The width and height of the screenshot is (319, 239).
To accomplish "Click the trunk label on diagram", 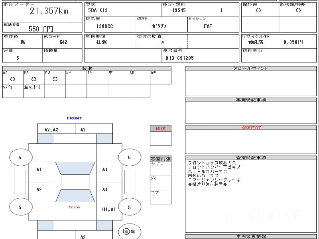I will point(75,207).
